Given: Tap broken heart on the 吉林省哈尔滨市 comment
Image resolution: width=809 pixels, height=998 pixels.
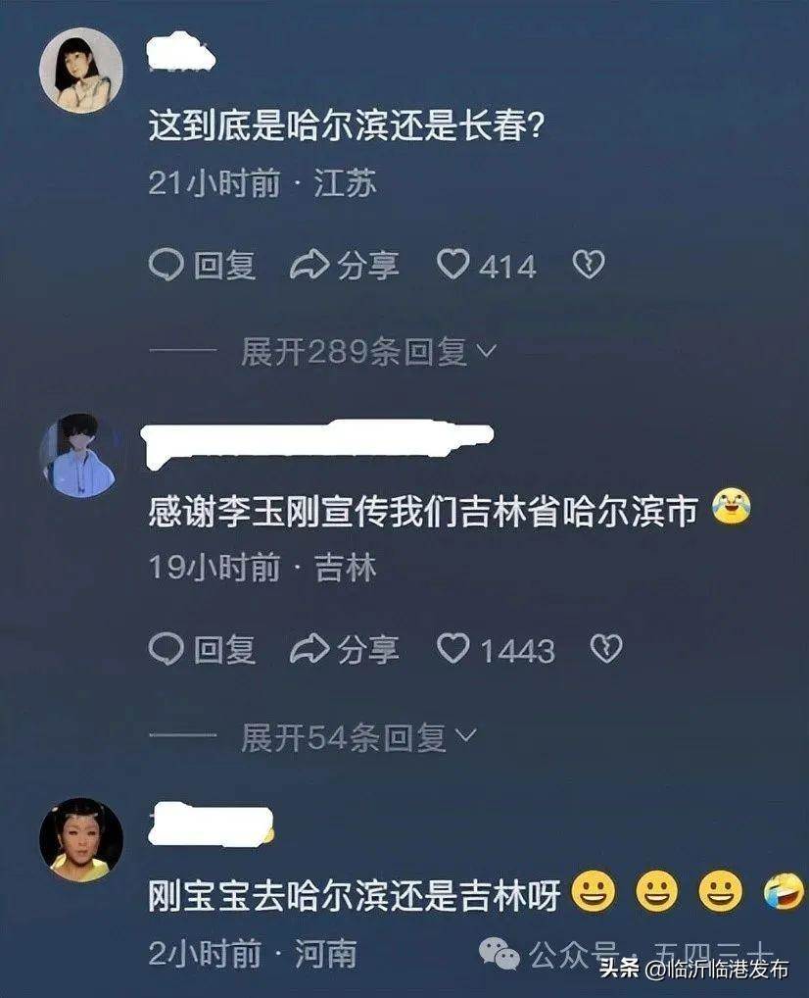Looking at the screenshot, I should point(607,649).
